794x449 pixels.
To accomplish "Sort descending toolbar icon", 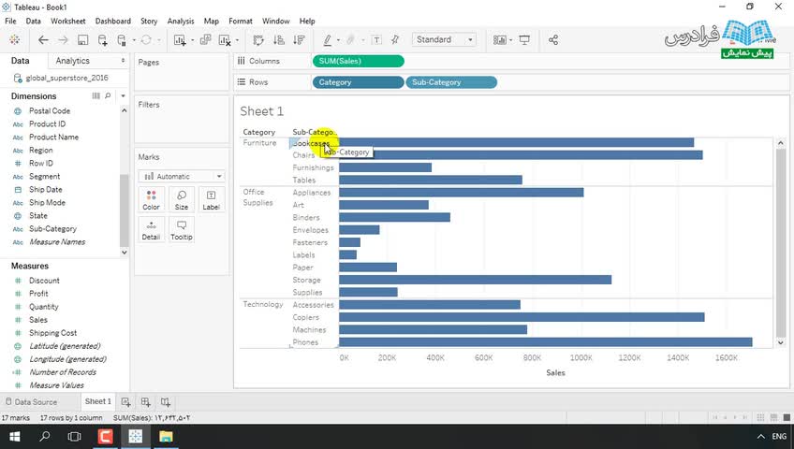I will 300,40.
